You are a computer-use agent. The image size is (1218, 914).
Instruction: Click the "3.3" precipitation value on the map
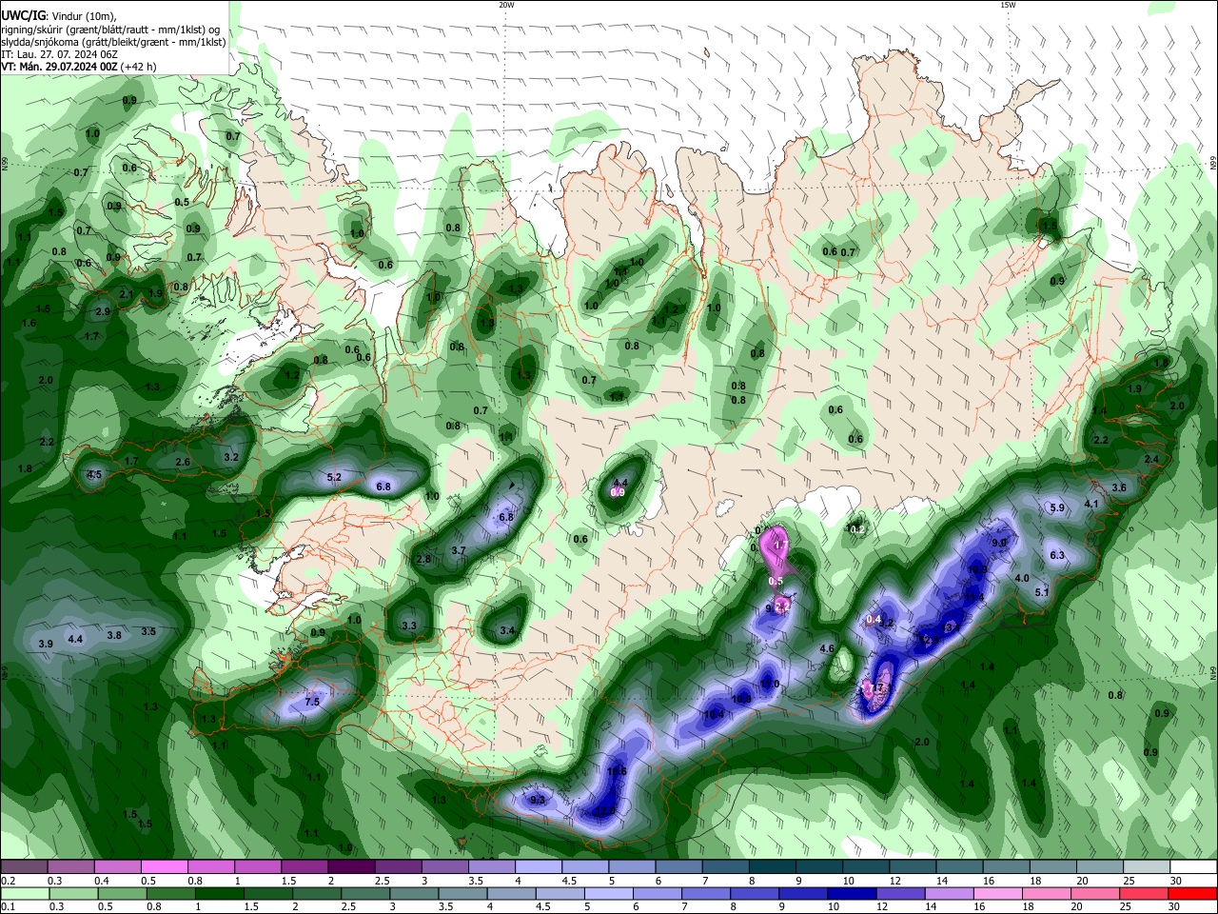point(410,626)
